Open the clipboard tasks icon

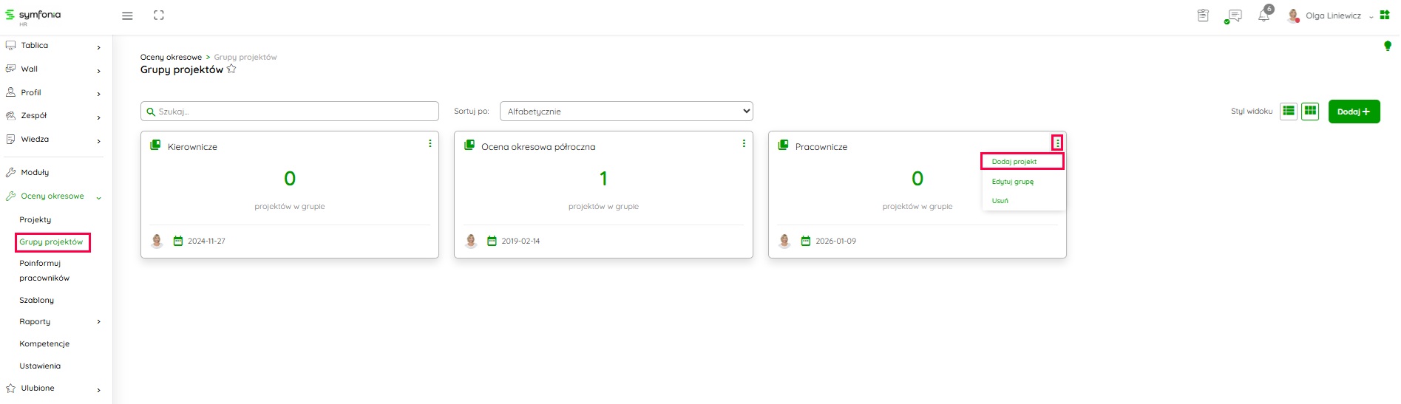[1203, 16]
